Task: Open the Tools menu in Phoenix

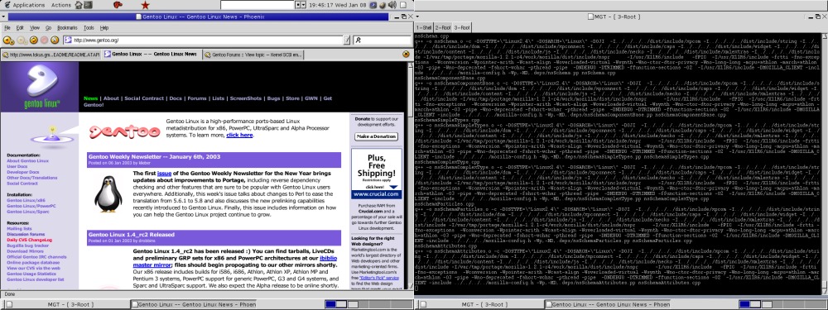Action: point(89,28)
